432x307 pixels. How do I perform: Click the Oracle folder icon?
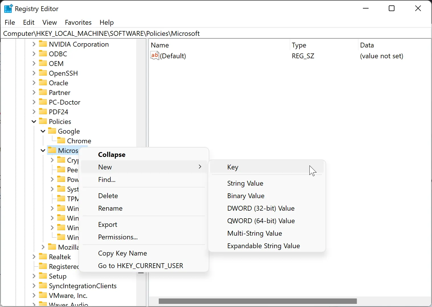click(x=43, y=83)
